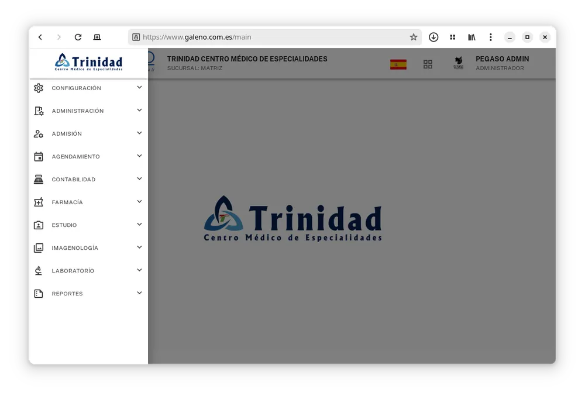
Task: Open the Contabilidad menu label
Action: (x=74, y=180)
